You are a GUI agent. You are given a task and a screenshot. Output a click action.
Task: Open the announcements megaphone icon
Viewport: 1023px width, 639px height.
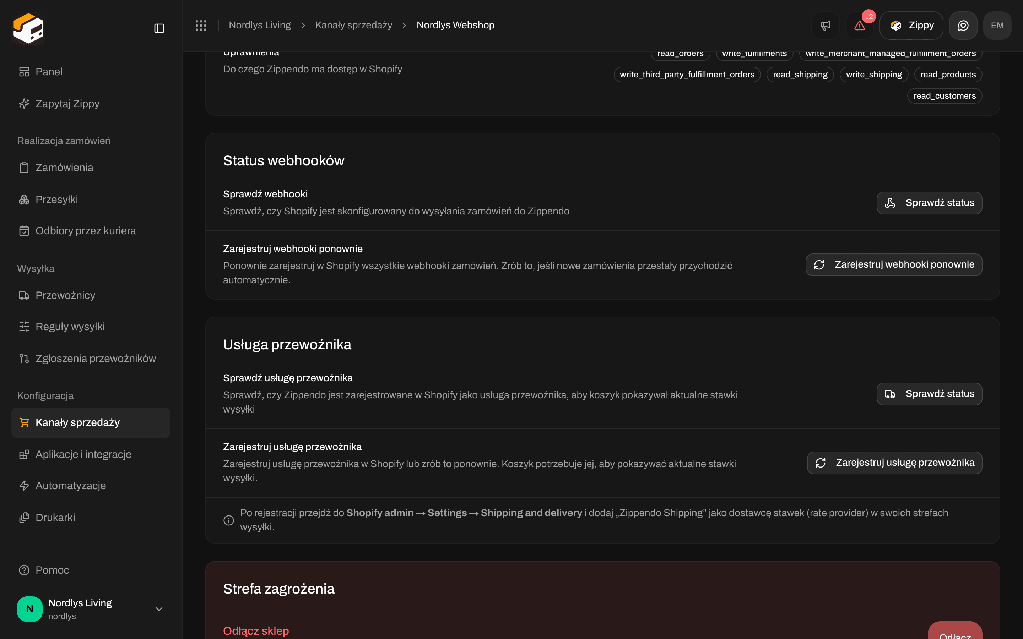coord(825,25)
